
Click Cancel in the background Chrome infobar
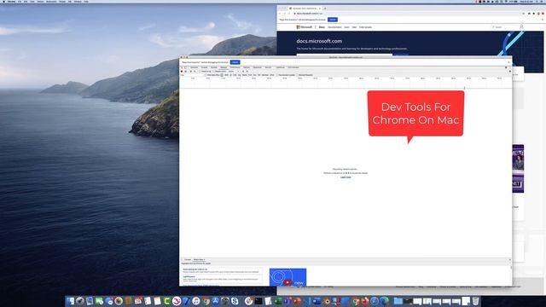333,20
